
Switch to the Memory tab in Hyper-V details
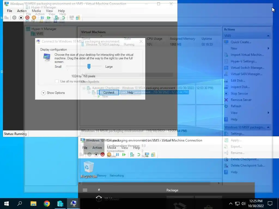[x=102, y=176]
